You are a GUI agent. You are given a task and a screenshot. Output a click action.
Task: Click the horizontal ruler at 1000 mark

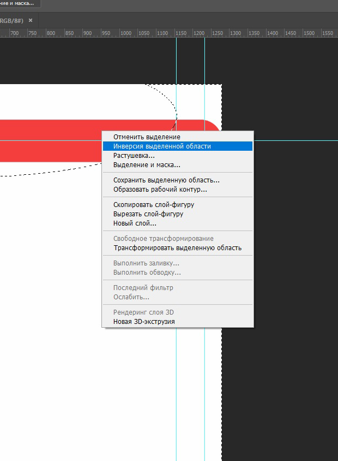(x=126, y=33)
